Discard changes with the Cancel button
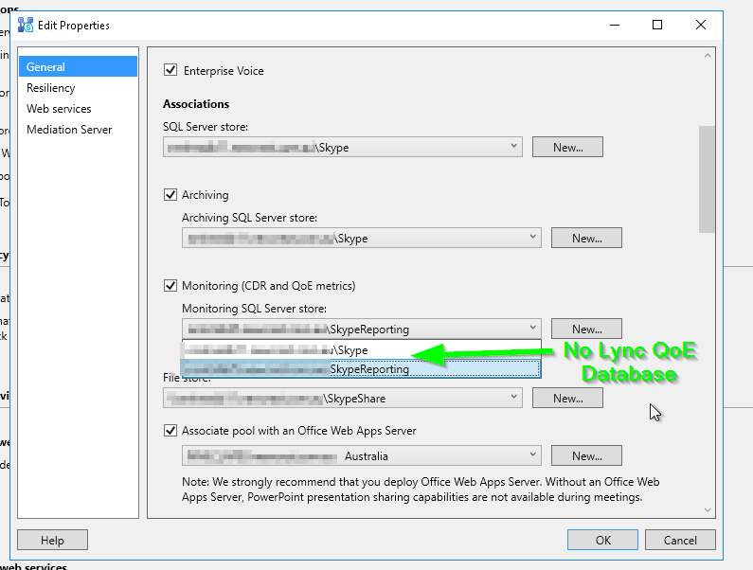 point(680,540)
